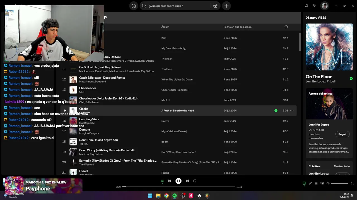This screenshot has height=200, width=357.
Task: Open the notification bell in the system tray
Action: pos(352,196)
